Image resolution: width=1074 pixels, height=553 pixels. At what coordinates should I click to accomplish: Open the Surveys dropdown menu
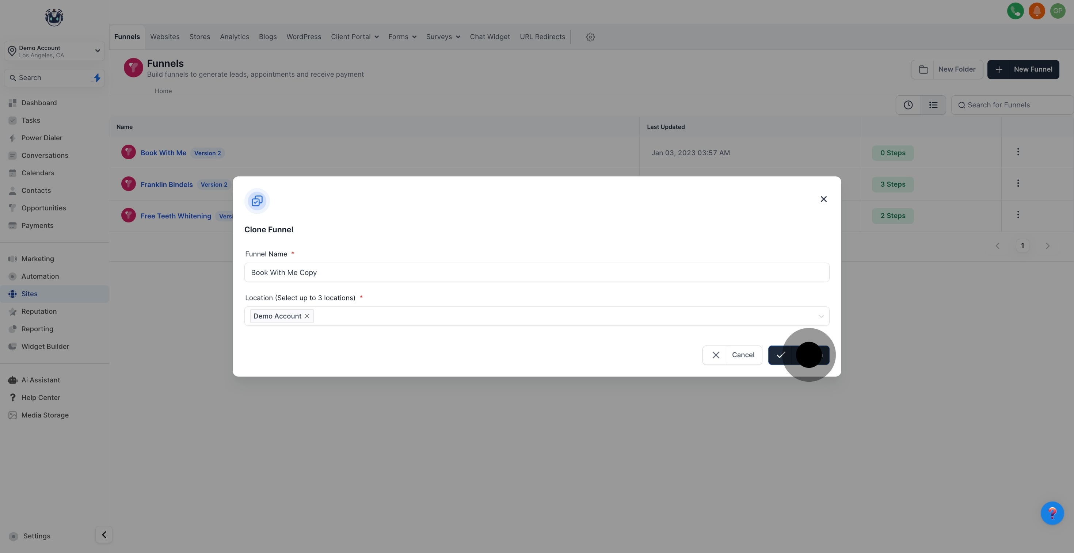pos(443,37)
